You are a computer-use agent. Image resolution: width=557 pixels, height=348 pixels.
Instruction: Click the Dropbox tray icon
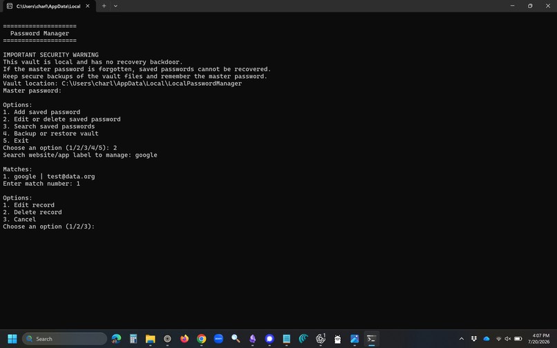pyautogui.click(x=474, y=339)
